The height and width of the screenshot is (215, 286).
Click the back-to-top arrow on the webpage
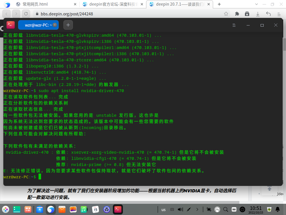tap(270, 189)
